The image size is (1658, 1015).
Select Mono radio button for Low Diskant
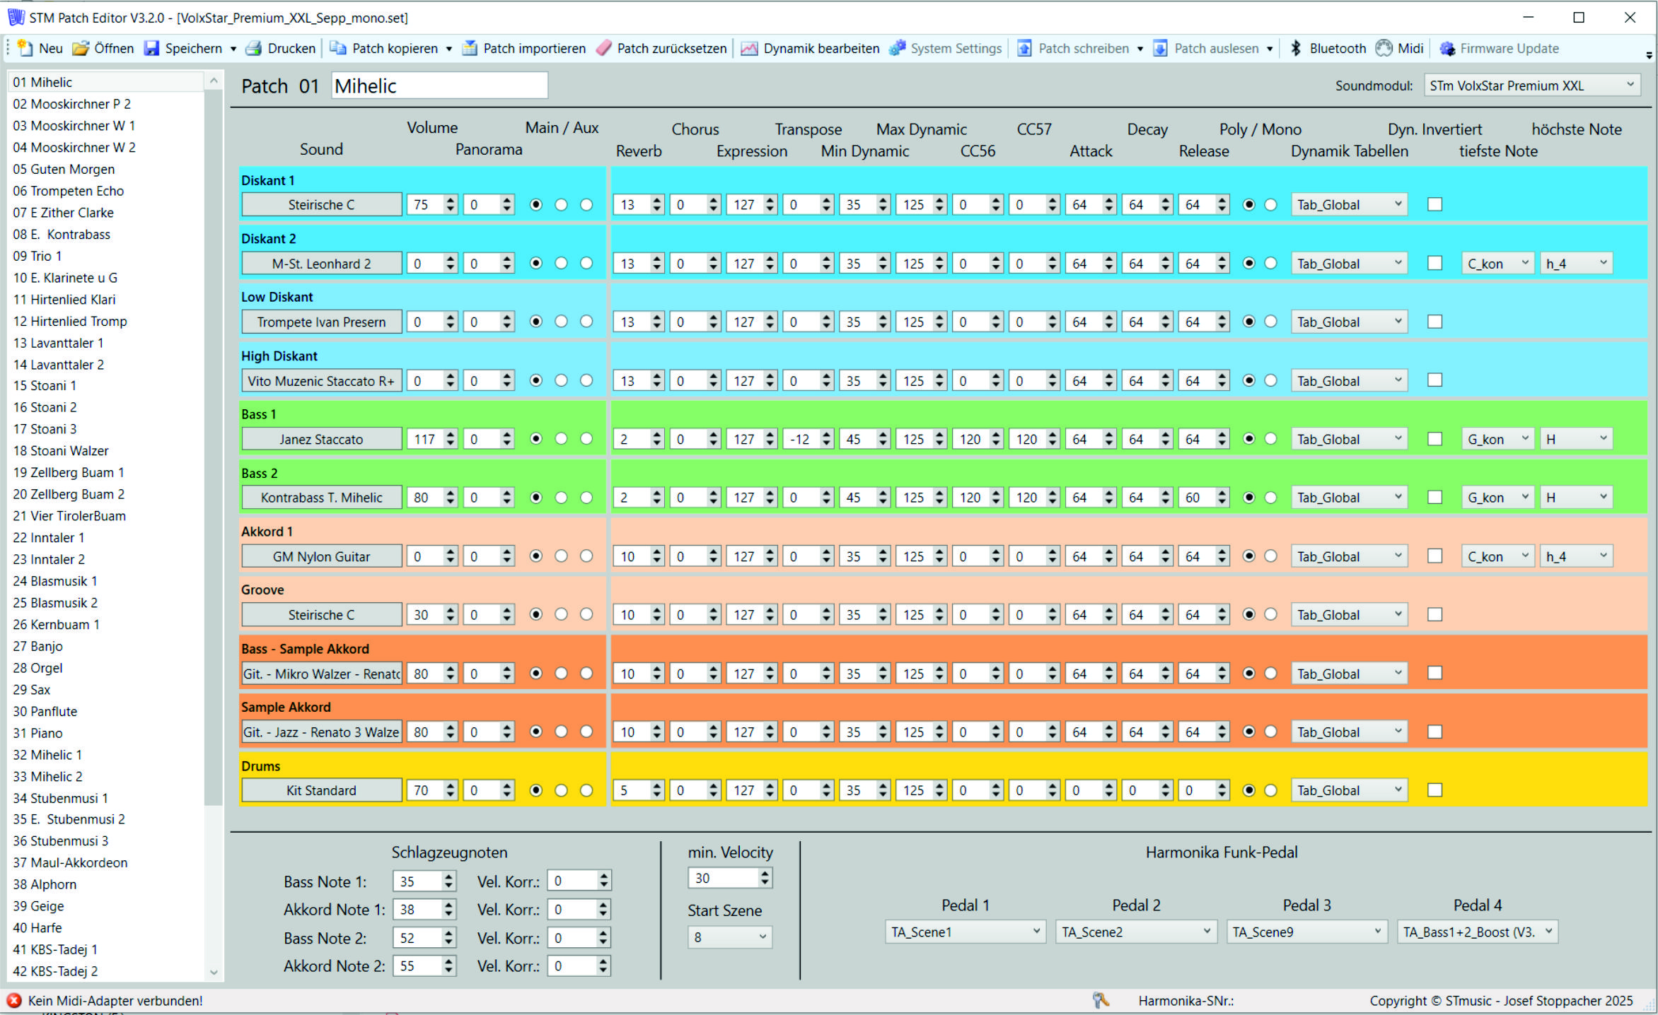pyautogui.click(x=1271, y=322)
